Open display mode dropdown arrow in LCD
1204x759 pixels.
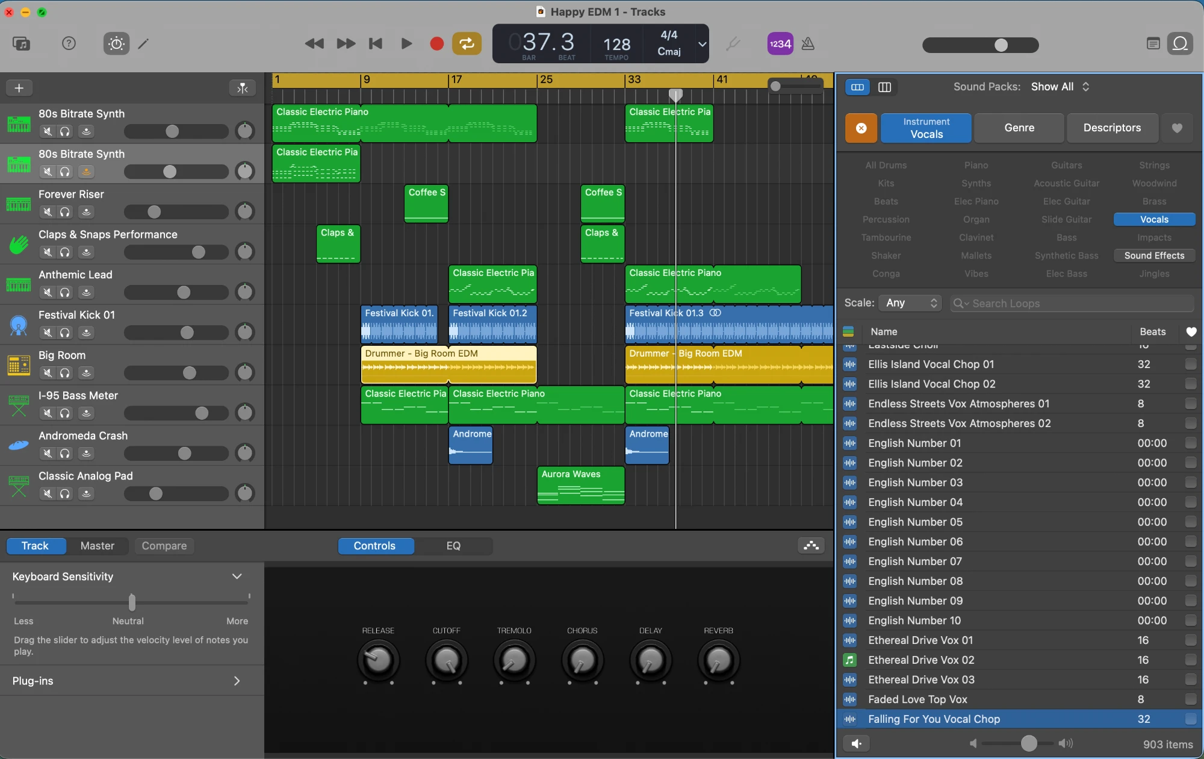pos(702,44)
